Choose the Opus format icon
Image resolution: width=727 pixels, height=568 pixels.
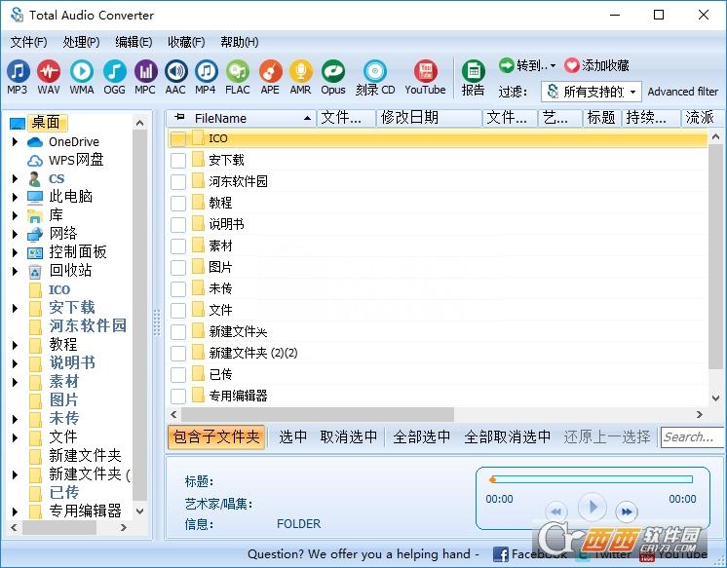coord(333,72)
